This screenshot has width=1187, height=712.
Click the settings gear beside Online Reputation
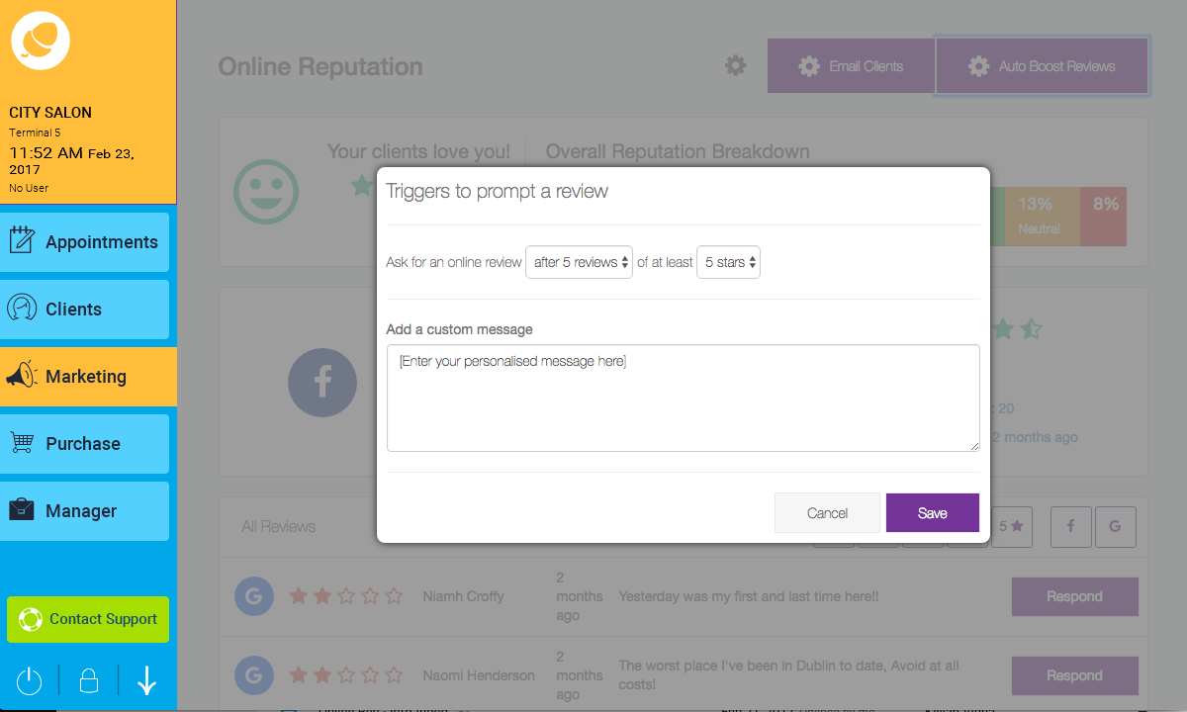[735, 65]
